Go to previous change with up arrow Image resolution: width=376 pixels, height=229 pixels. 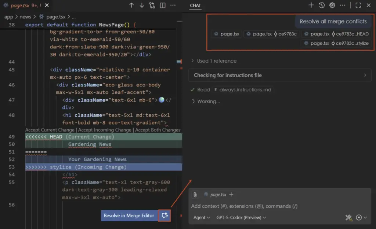(131, 5)
